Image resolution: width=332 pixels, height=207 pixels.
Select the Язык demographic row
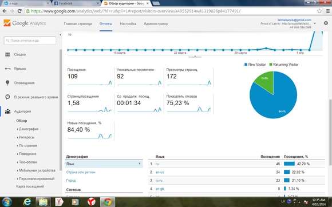104,164
